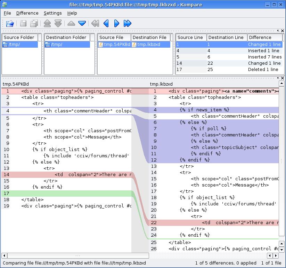This screenshot has width=286, height=268.
Task: Click the Save toolbar icon
Action: pos(23,23)
